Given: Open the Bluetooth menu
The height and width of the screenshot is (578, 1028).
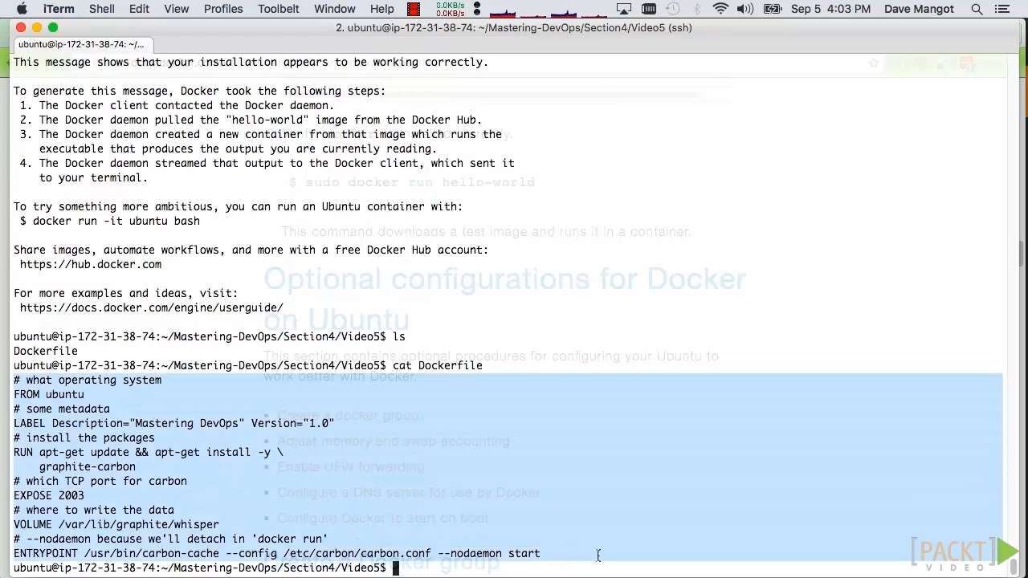Looking at the screenshot, I should click(696, 9).
